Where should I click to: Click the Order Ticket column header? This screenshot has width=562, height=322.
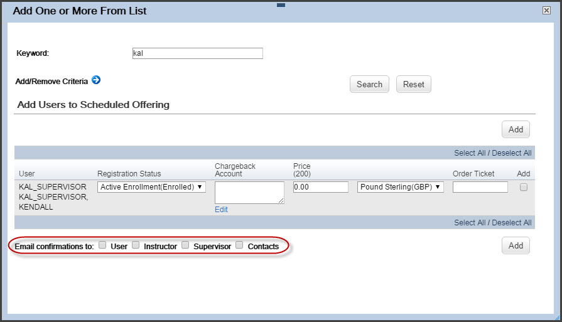473,174
